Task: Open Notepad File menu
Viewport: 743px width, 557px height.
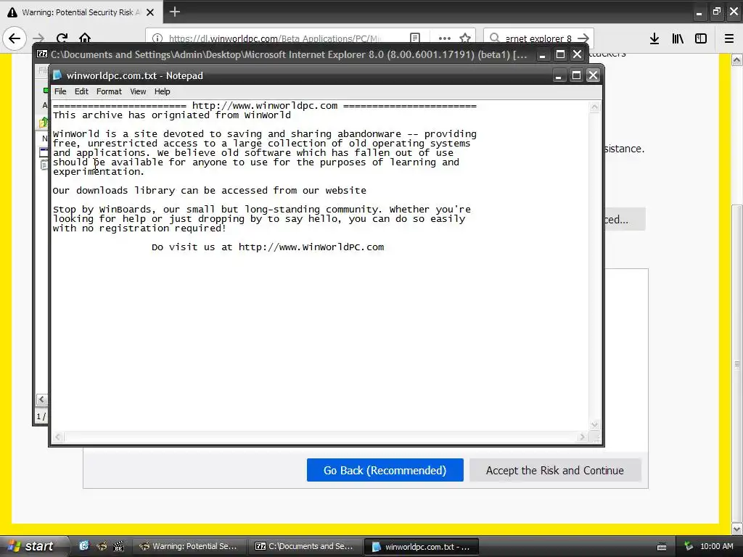Action: pyautogui.click(x=60, y=91)
